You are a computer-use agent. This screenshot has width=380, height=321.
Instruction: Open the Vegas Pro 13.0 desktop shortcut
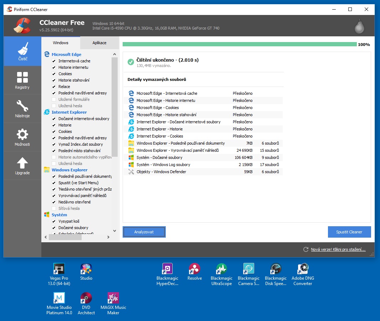[59, 269]
